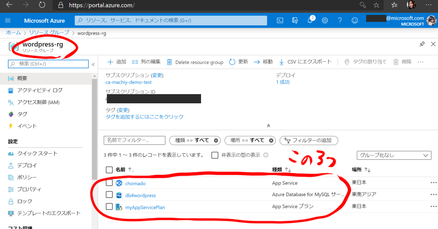Click CSV にエクスポート
The width and height of the screenshot is (438, 229).
coord(305,62)
